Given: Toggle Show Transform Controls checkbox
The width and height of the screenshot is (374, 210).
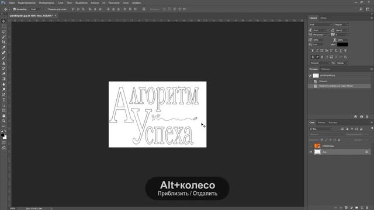Looking at the screenshot, I should (x=46, y=9).
